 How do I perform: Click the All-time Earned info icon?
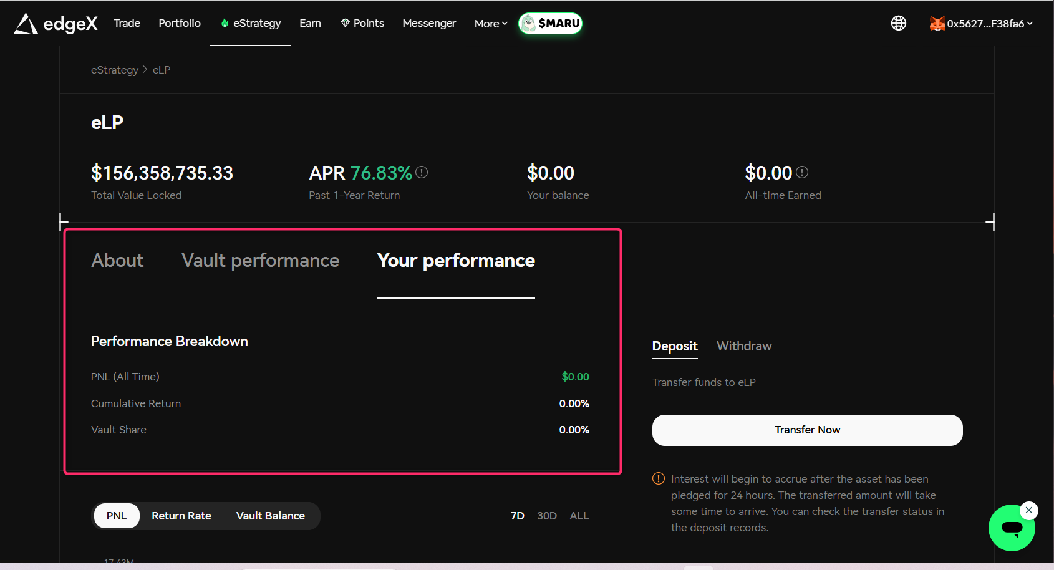click(802, 172)
